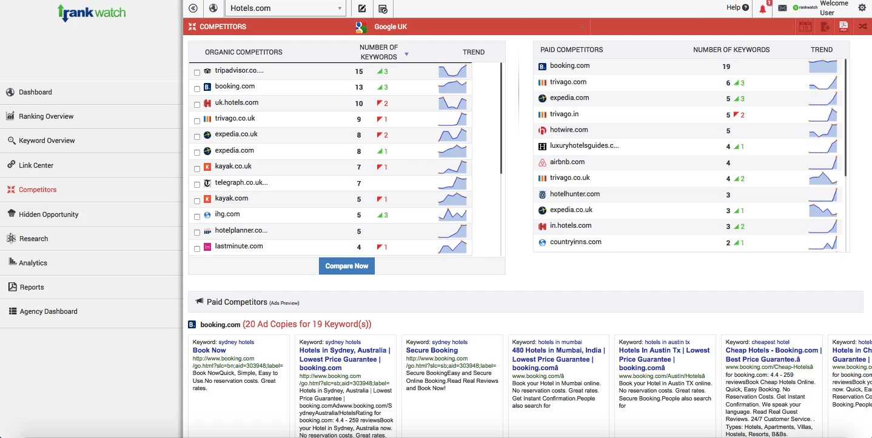Select trivago.com in paid competitors
This screenshot has height=438, width=872.
click(568, 82)
